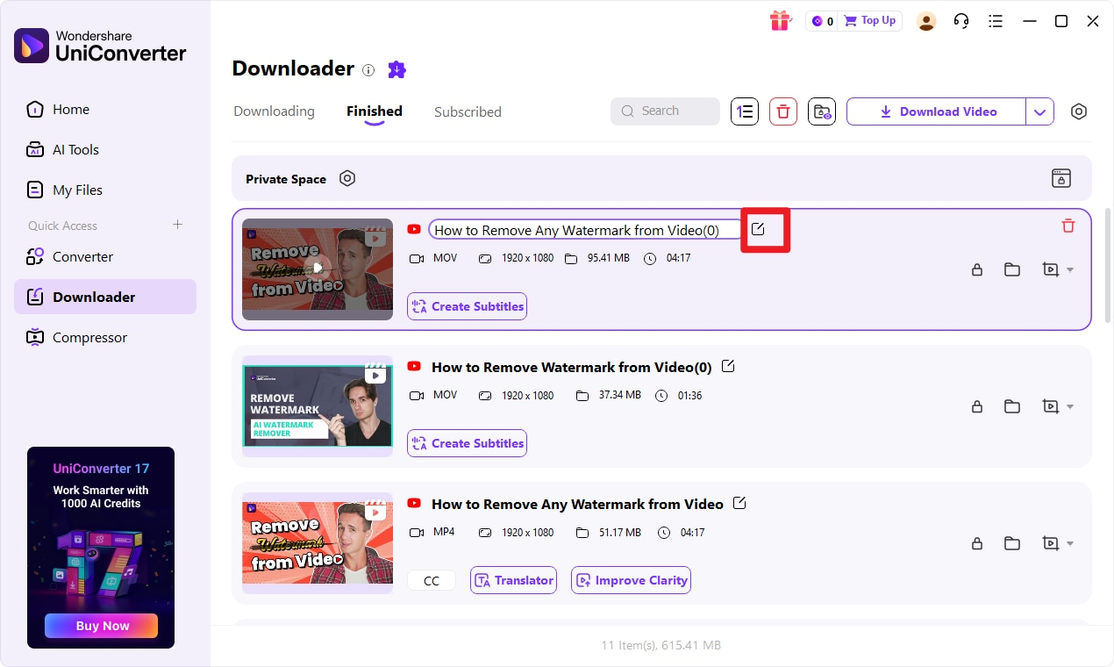Open file folder for 95.41 MB video
Image resolution: width=1114 pixels, height=667 pixels.
1012,269
